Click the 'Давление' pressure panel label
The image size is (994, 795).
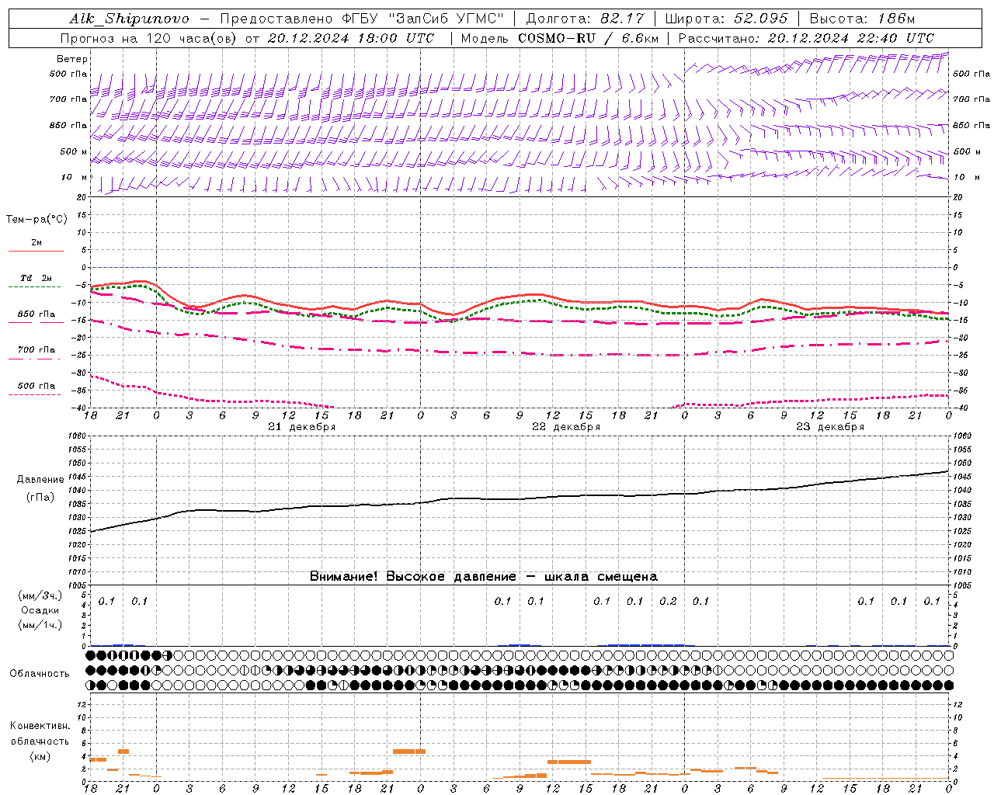tap(40, 480)
